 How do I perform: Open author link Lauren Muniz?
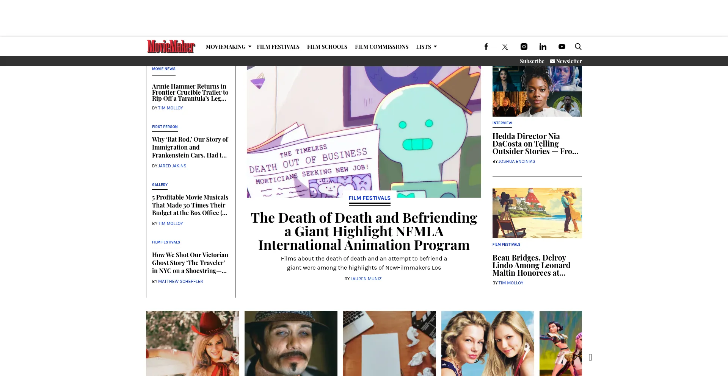pos(366,279)
